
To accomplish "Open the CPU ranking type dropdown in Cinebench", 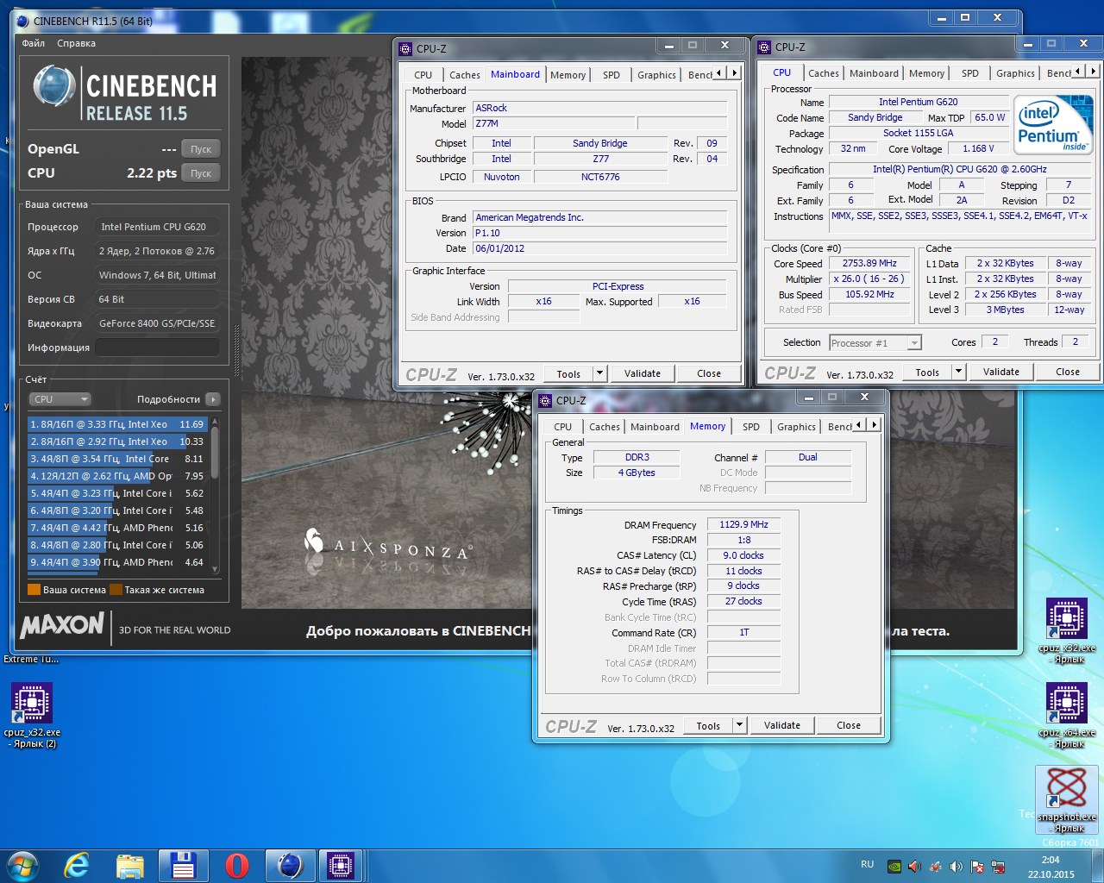I will pos(60,399).
